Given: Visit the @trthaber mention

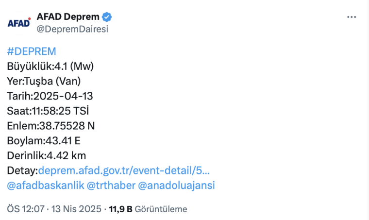Looking at the screenshot, I should point(111,185).
